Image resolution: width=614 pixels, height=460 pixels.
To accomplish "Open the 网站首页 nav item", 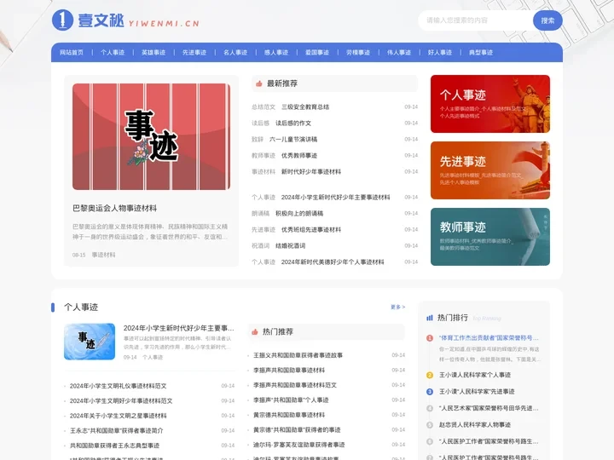I will 72,53.
